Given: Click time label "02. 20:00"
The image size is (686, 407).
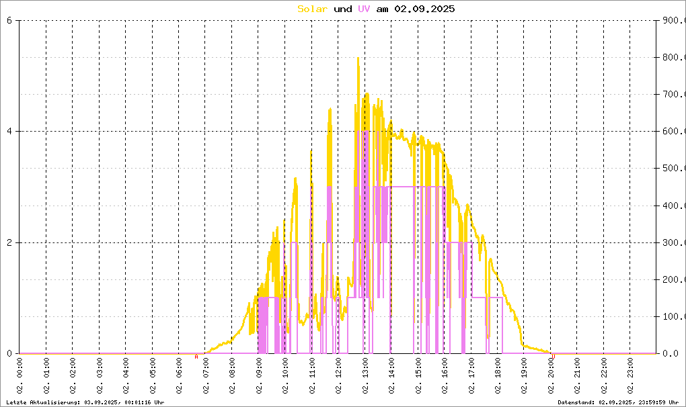Looking at the screenshot, I should tap(551, 376).
